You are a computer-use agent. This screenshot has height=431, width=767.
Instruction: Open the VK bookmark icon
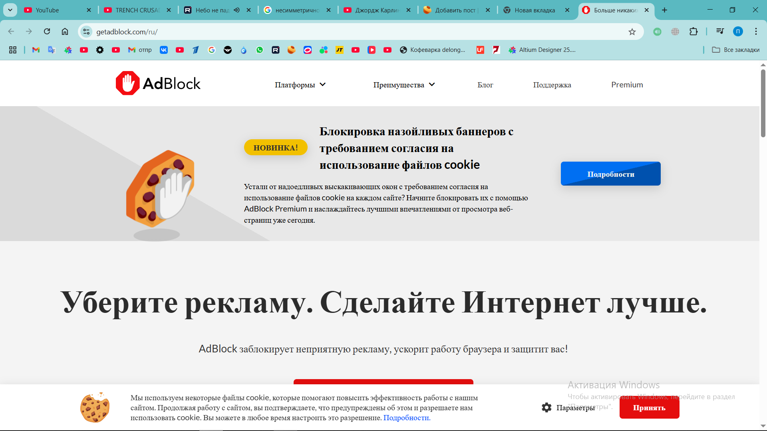click(x=164, y=50)
